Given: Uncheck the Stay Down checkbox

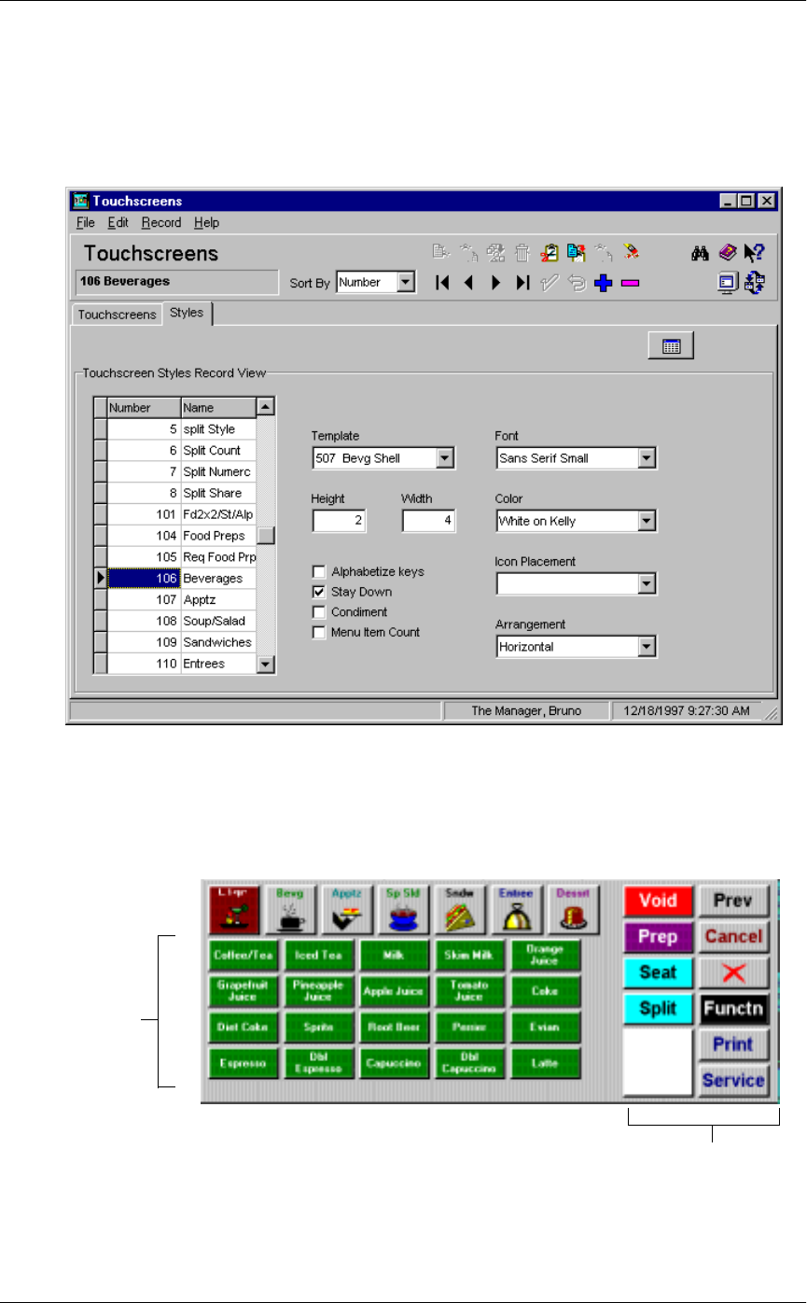Looking at the screenshot, I should click(319, 592).
